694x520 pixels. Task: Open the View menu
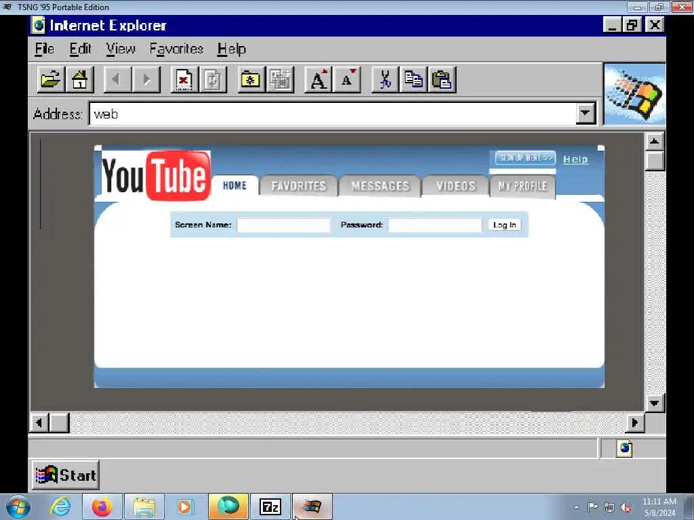click(x=121, y=49)
